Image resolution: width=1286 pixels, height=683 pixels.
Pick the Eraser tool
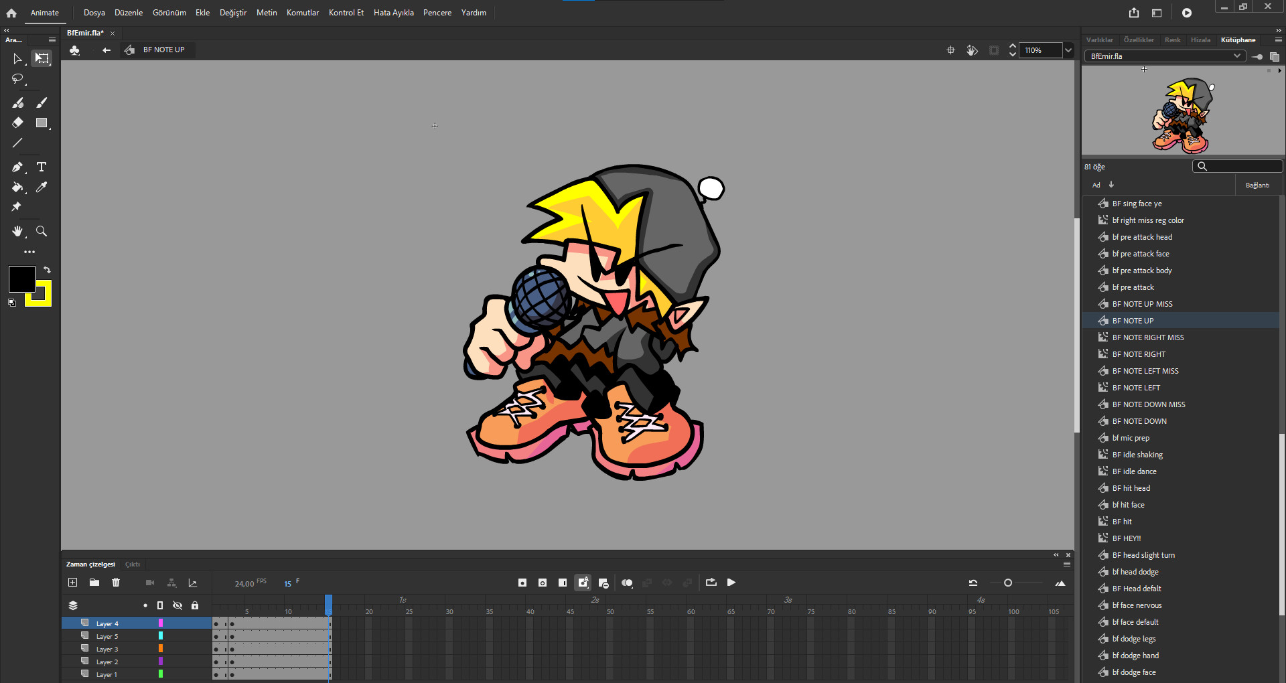17,123
